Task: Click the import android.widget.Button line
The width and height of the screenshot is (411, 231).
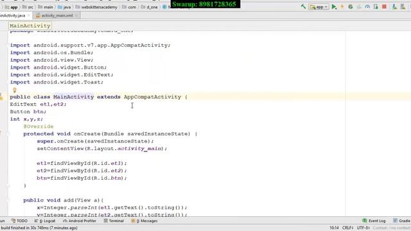Action: (x=58, y=67)
